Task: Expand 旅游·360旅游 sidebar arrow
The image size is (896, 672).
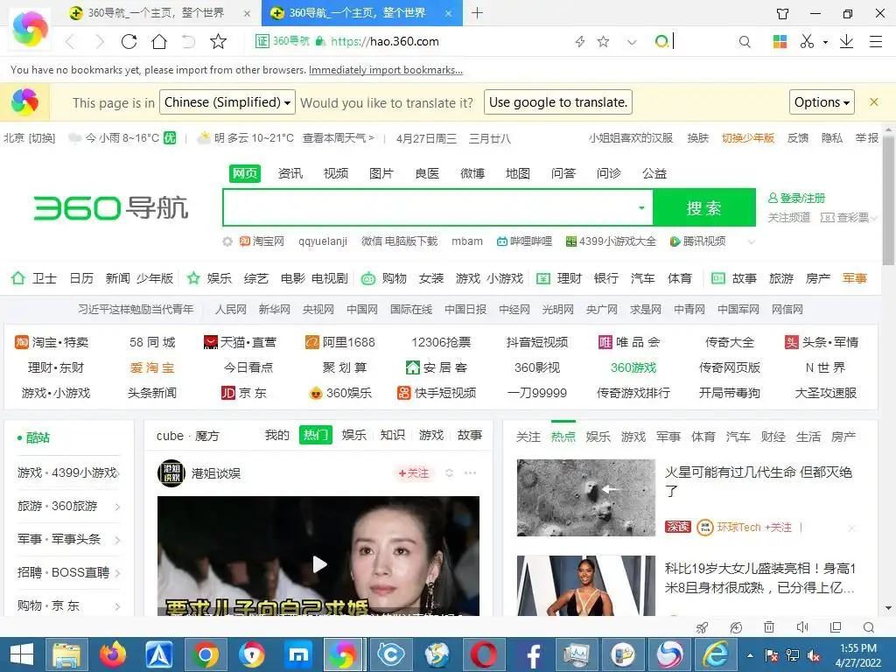Action: pos(118,507)
